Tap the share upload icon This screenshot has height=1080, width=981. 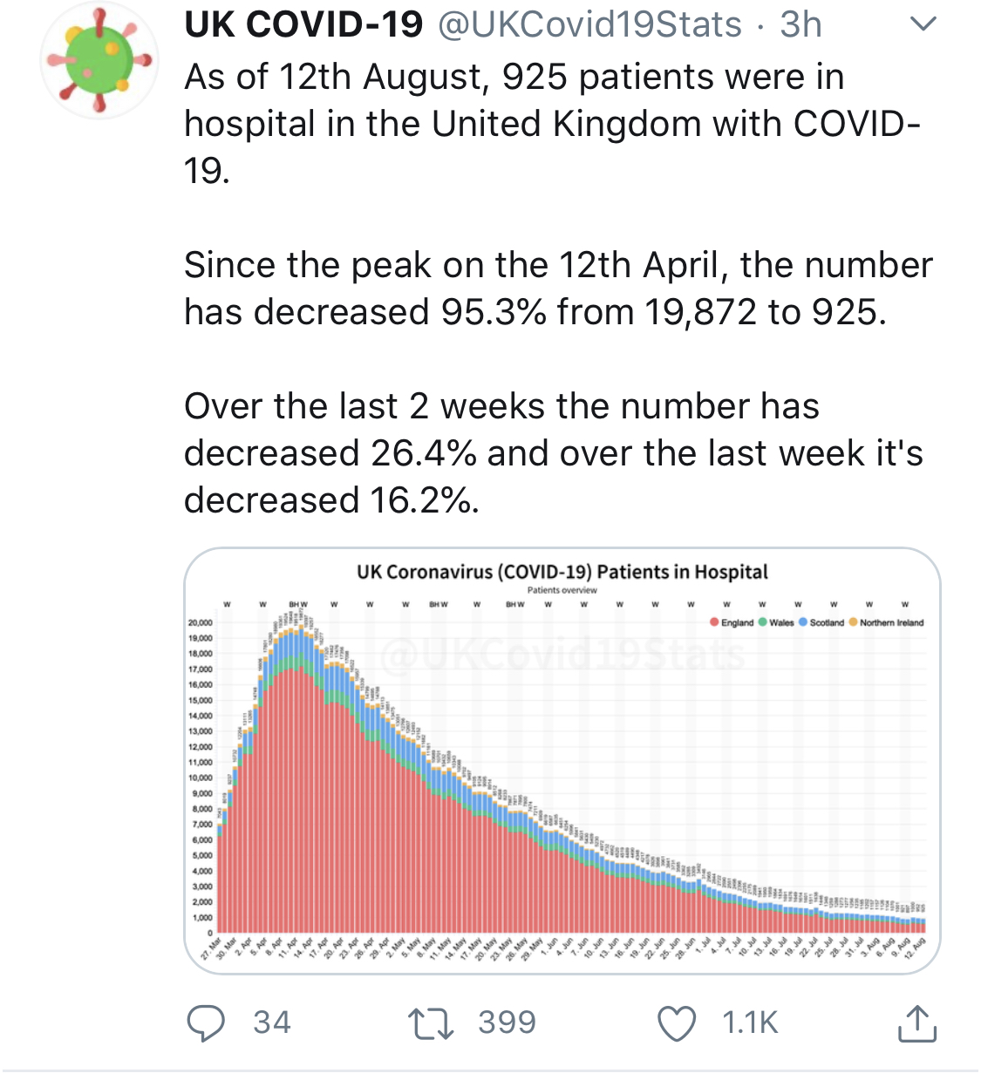916,1023
